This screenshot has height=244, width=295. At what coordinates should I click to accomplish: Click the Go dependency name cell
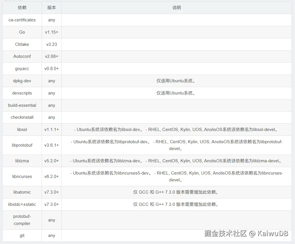[x=22, y=32]
